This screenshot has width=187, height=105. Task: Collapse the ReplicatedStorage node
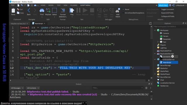tap(155, 54)
